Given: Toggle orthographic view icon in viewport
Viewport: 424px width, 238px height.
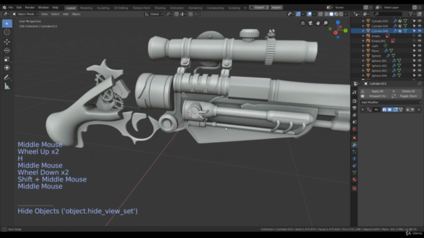Looking at the screenshot, I should (303, 23).
